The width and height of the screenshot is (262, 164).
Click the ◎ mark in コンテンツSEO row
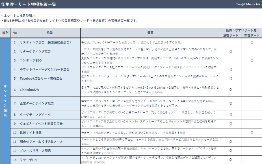pyautogui.click(x=252, y=60)
